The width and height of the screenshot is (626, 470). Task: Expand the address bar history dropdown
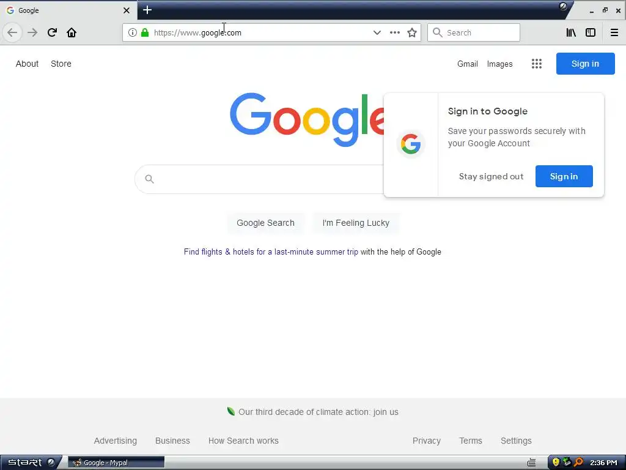click(x=377, y=32)
